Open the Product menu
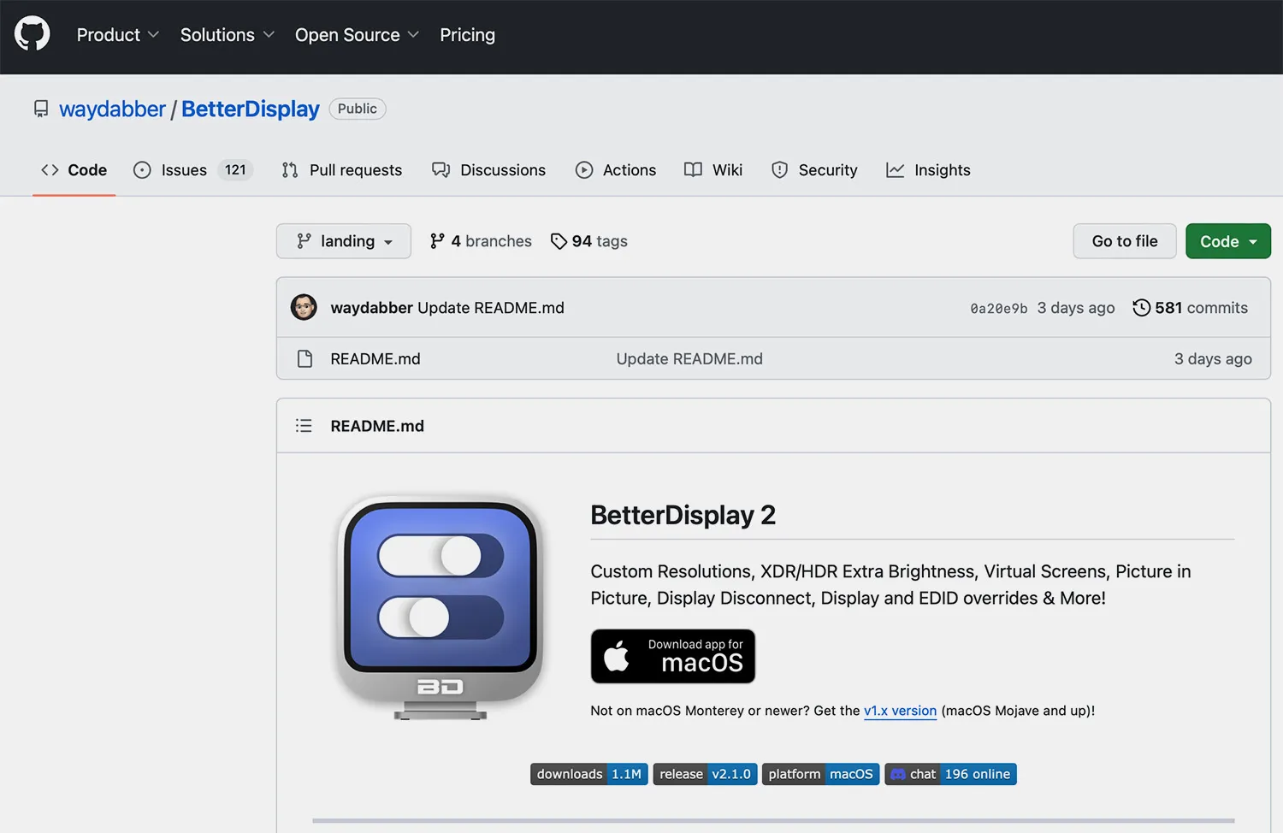 (118, 35)
